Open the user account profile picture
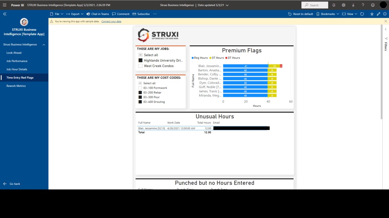Image resolution: width=389 pixels, height=218 pixels. click(383, 5)
